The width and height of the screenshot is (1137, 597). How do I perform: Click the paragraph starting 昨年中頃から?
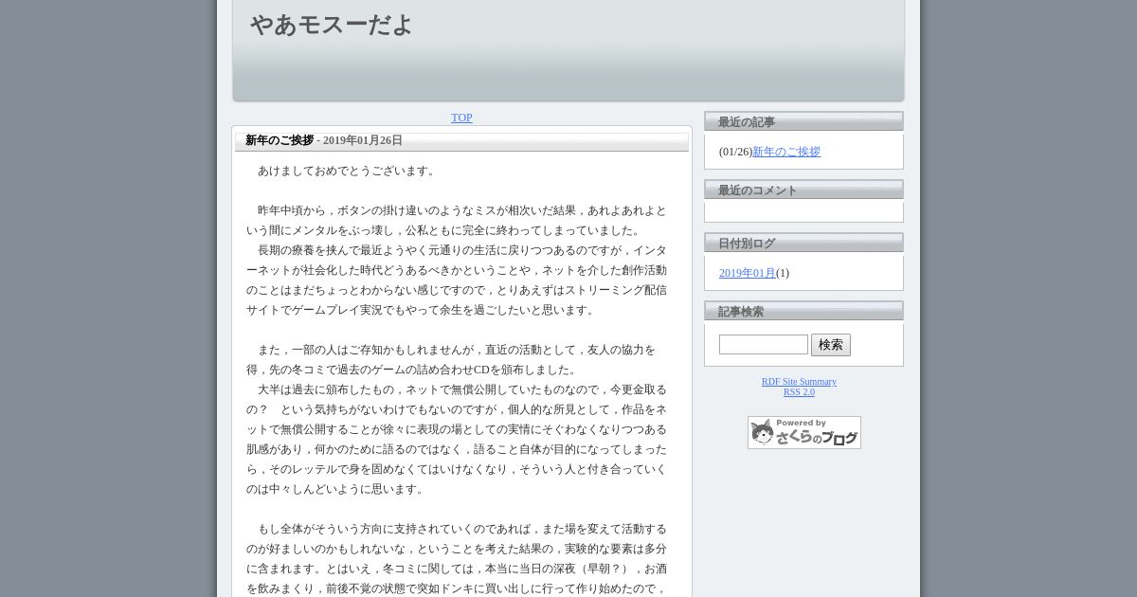457,220
